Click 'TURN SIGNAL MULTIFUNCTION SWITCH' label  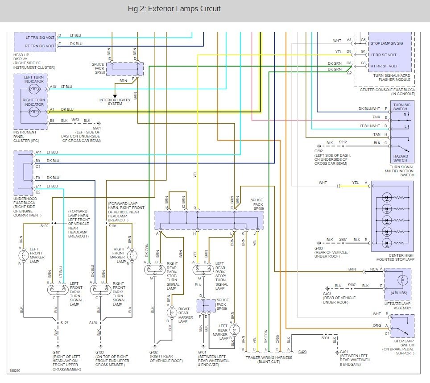click(399, 171)
